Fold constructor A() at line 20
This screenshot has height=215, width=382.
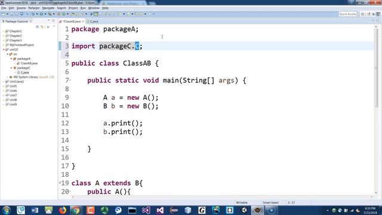click(x=70, y=191)
